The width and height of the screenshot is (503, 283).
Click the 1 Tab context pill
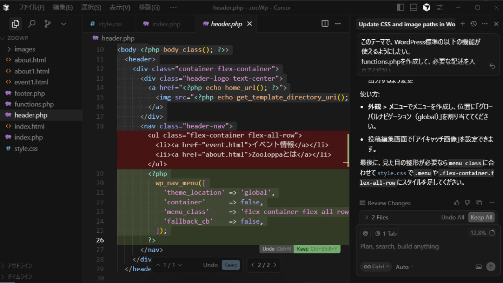[x=386, y=233]
